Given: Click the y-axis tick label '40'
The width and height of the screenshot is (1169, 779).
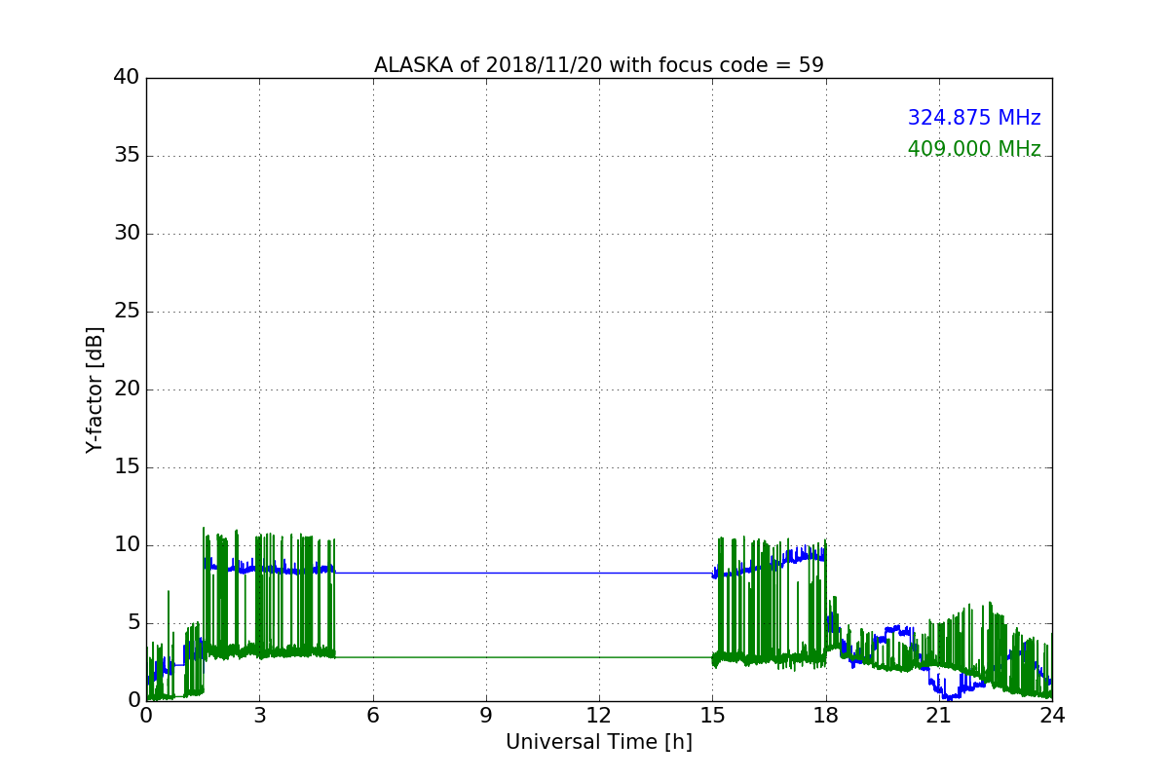Looking at the screenshot, I should pyautogui.click(x=127, y=78).
